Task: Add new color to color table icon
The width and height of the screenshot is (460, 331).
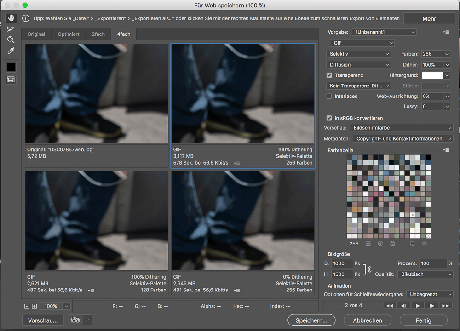Action: pos(412,244)
